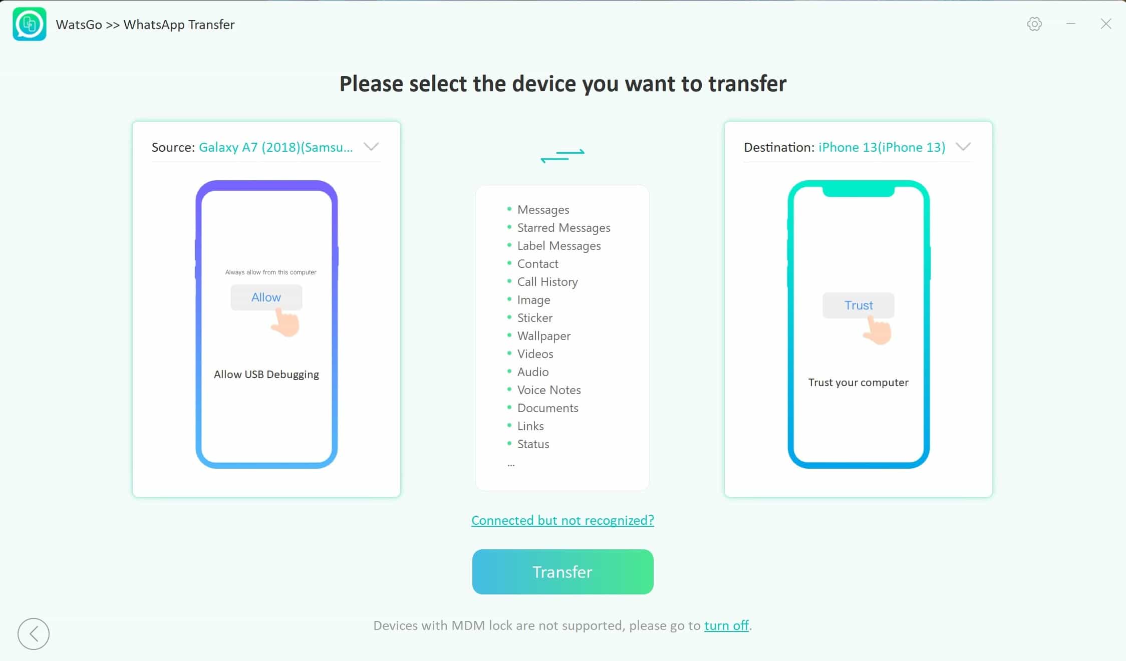The width and height of the screenshot is (1126, 661).
Task: Minimize the WatsGo window
Action: pyautogui.click(x=1071, y=24)
